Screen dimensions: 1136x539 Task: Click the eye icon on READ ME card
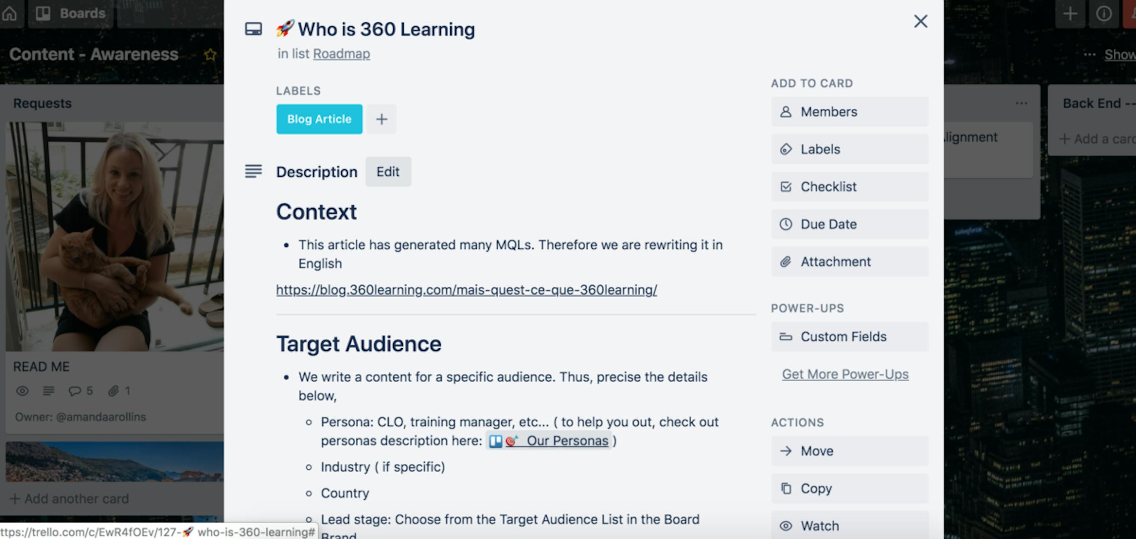pyautogui.click(x=22, y=391)
